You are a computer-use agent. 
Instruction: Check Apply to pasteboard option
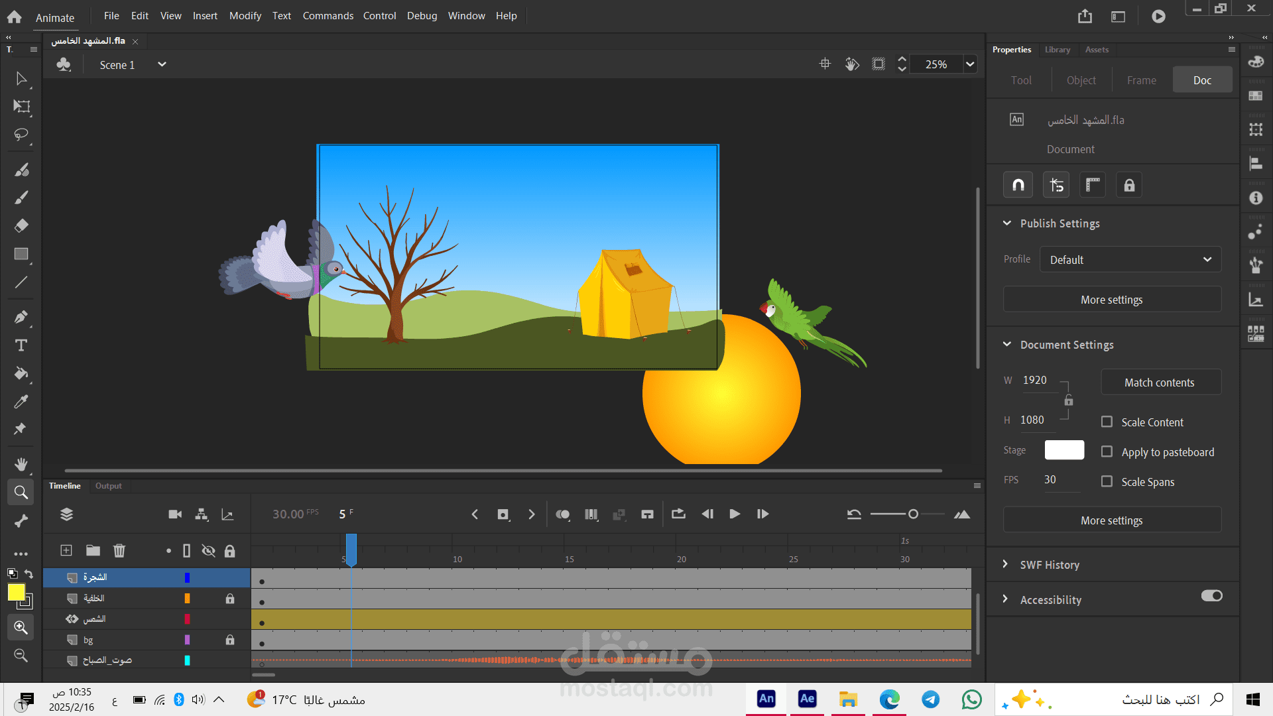[1107, 451]
